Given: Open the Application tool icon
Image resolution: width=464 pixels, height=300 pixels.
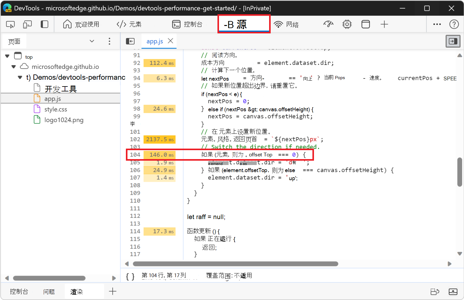Looking at the screenshot, I should click(366, 24).
